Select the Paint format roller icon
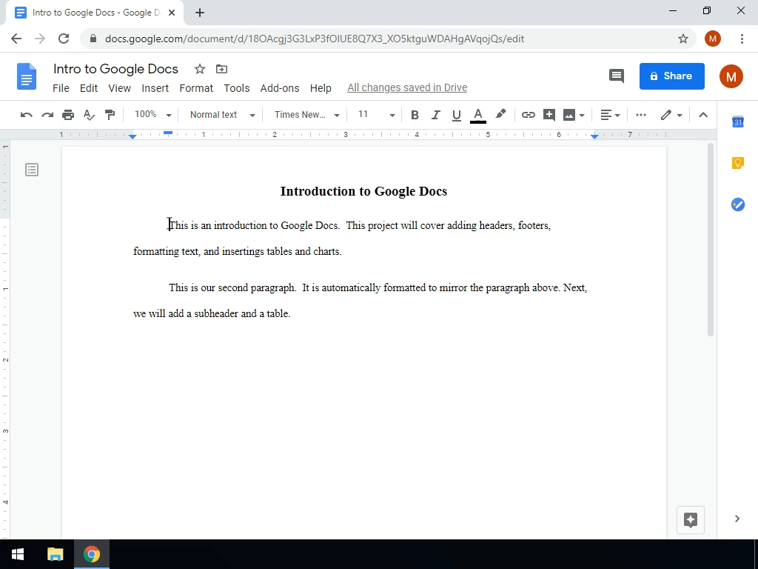Viewport: 758px width, 569px height. tap(110, 115)
